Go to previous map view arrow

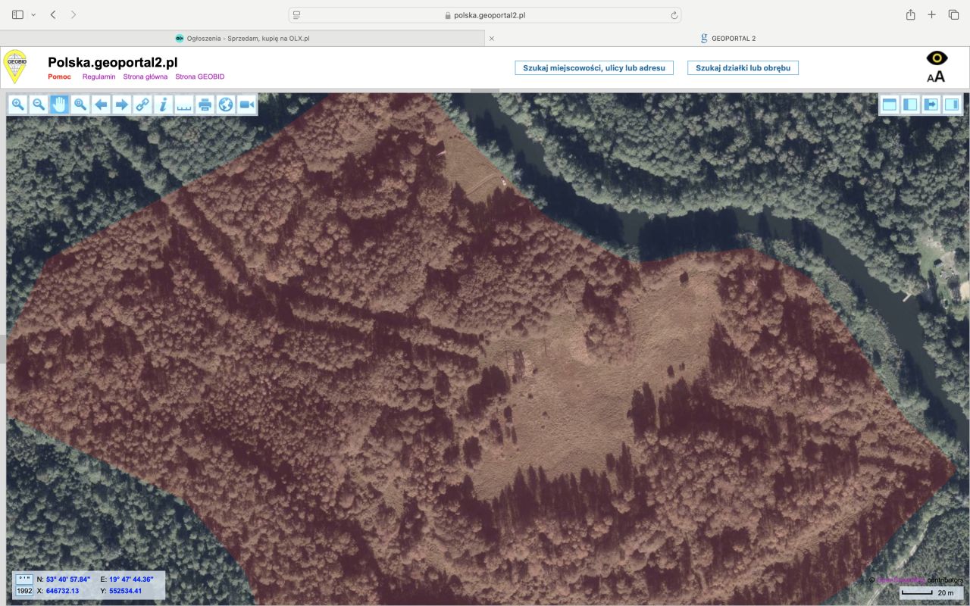(101, 105)
